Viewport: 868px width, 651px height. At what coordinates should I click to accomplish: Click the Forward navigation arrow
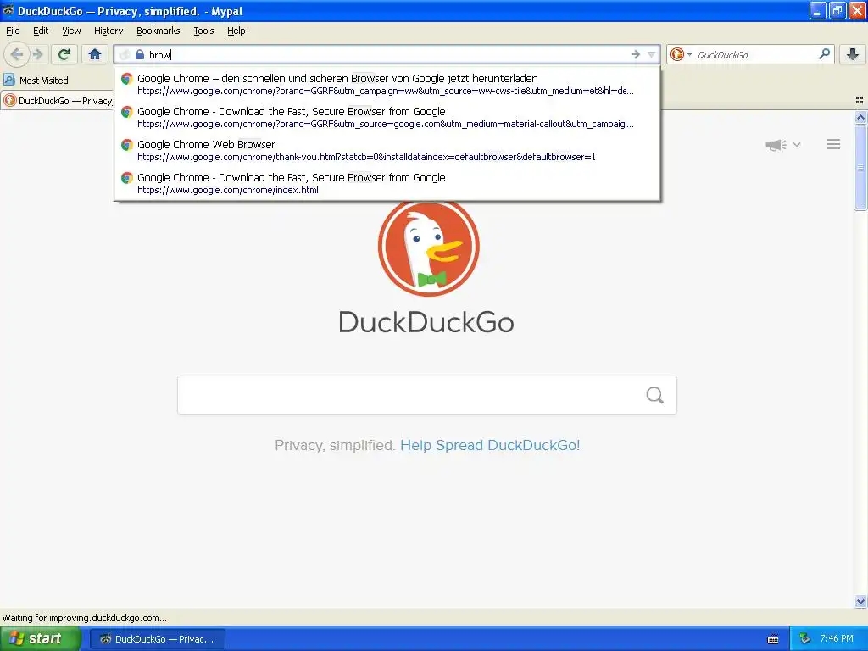pyautogui.click(x=37, y=54)
